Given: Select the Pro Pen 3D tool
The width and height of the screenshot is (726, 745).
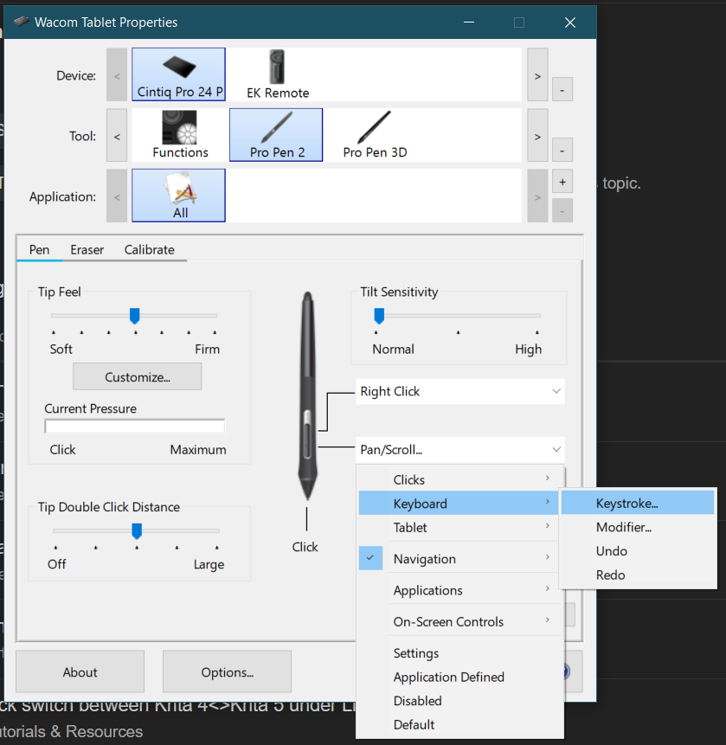Looking at the screenshot, I should (374, 135).
